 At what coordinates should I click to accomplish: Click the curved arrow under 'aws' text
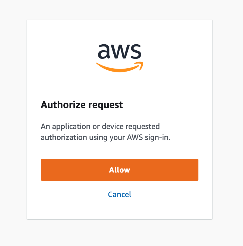click(120, 65)
